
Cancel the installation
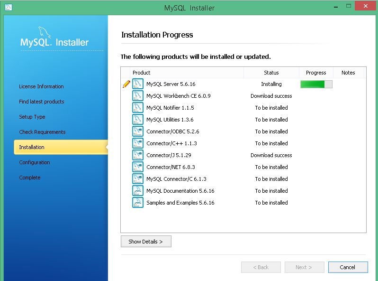[348, 267]
